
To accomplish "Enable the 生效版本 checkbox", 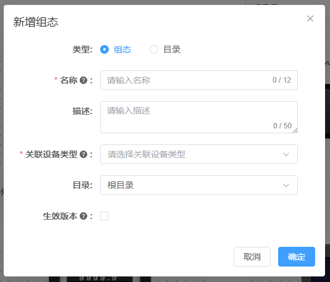I will pyautogui.click(x=104, y=216).
